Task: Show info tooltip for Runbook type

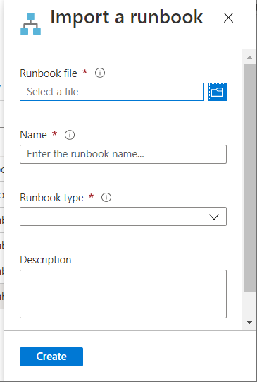Action: point(106,197)
